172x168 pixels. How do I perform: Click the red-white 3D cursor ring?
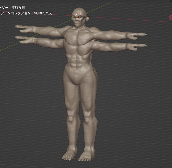point(79,16)
